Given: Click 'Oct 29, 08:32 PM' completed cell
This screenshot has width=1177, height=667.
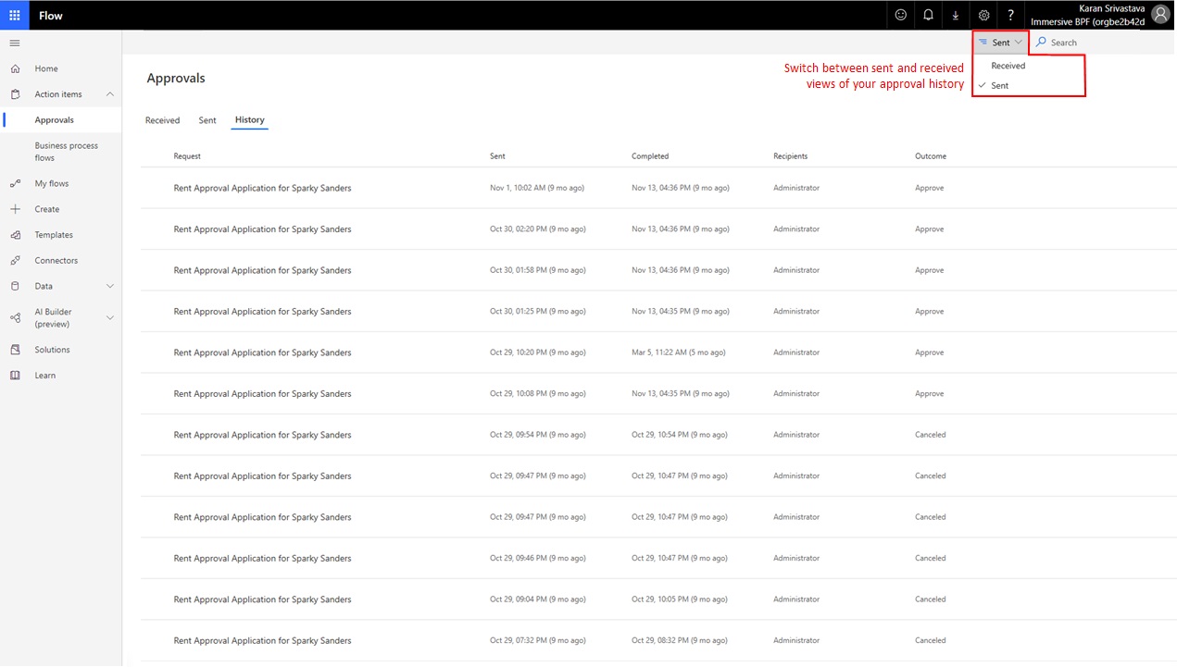Looking at the screenshot, I should (x=680, y=641).
